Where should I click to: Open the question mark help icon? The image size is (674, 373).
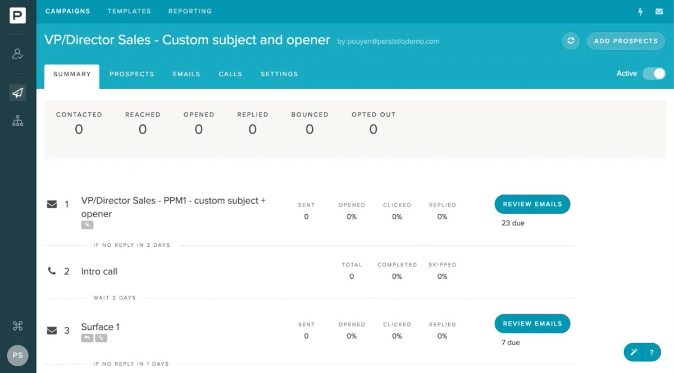[x=652, y=353]
